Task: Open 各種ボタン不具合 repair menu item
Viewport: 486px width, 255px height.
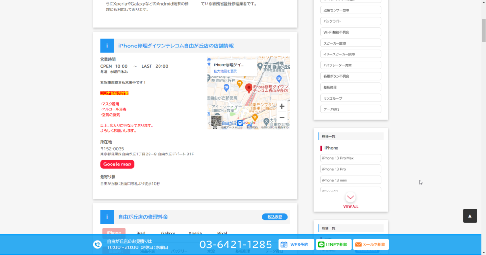Action: 351,76
